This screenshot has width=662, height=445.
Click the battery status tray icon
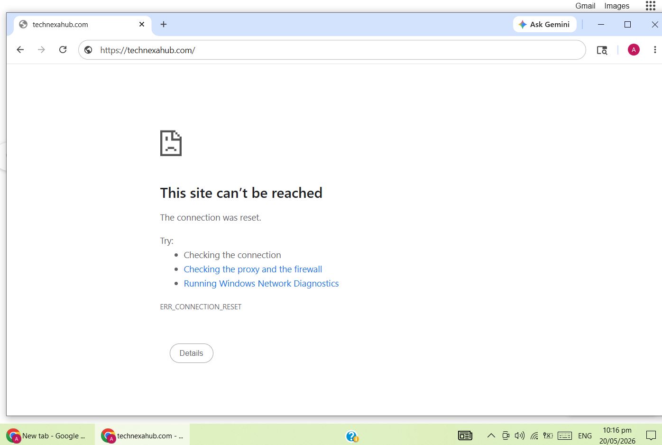[548, 436]
